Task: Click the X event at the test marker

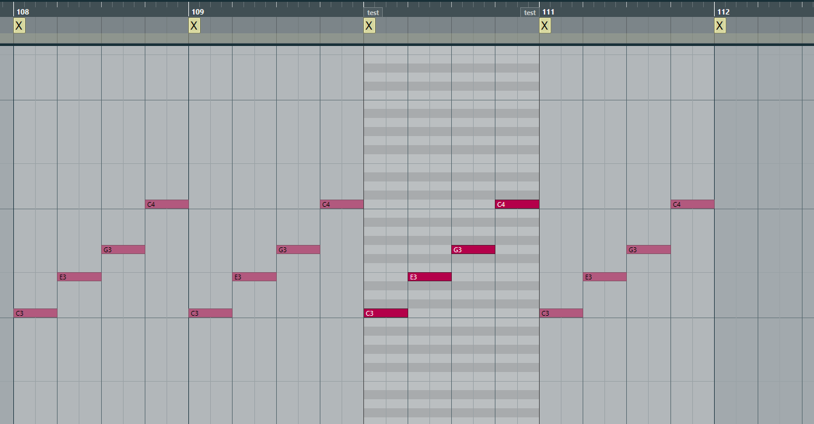Action: coord(368,25)
